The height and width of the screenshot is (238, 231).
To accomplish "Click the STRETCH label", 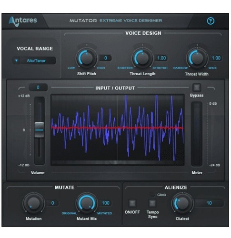I will [x=160, y=68].
